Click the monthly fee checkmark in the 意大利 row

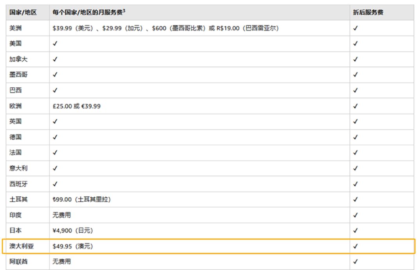click(x=55, y=168)
